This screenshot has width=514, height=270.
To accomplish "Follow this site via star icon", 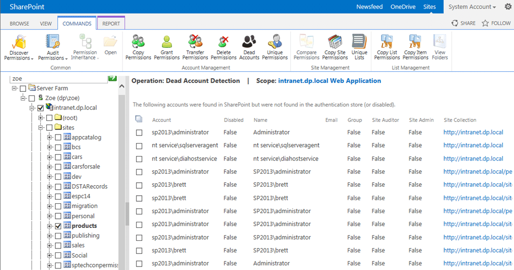I will click(x=485, y=23).
